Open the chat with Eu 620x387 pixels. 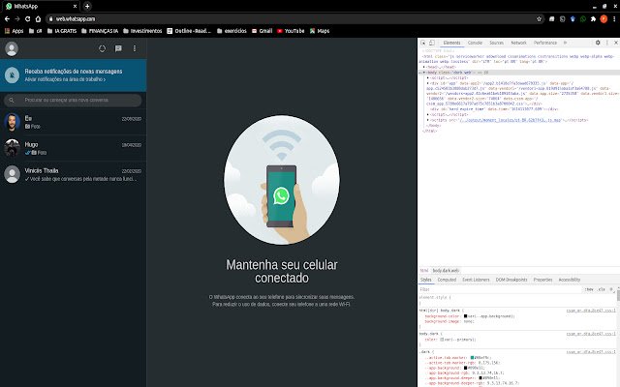(74, 122)
